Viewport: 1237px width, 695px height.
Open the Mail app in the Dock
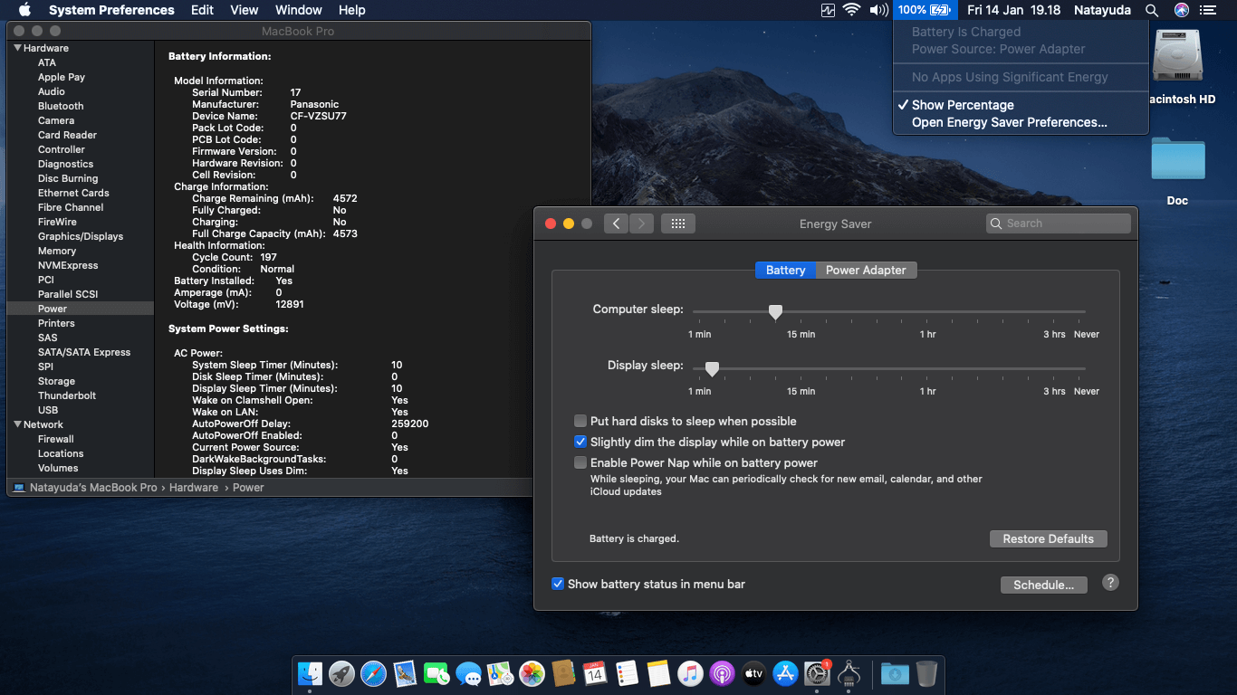point(405,673)
